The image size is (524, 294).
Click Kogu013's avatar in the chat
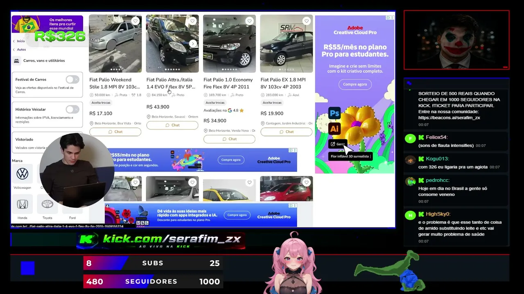coord(410,160)
